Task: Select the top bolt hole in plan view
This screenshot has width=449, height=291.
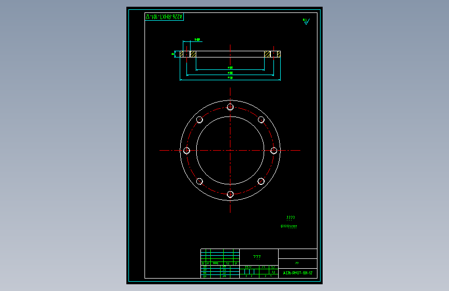Action: [230, 107]
